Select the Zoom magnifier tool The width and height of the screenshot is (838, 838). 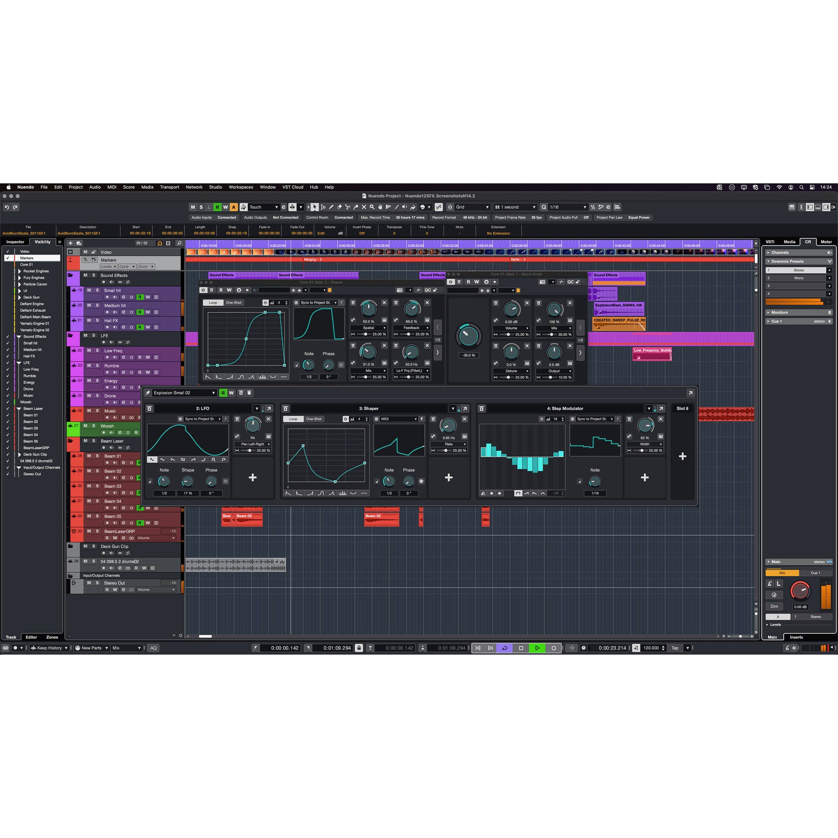click(372, 207)
